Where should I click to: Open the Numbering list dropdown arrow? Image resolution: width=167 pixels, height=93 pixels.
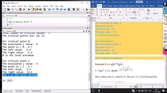[133, 10]
